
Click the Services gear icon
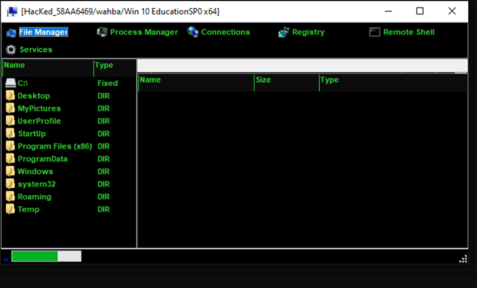(11, 50)
